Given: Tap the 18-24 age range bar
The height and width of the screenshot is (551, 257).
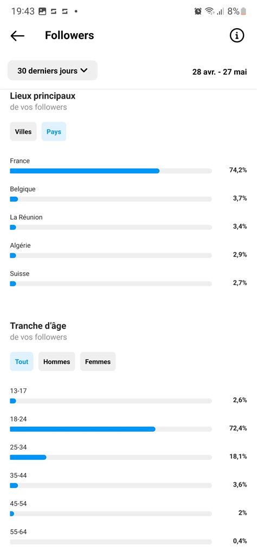Looking at the screenshot, I should [111, 429].
